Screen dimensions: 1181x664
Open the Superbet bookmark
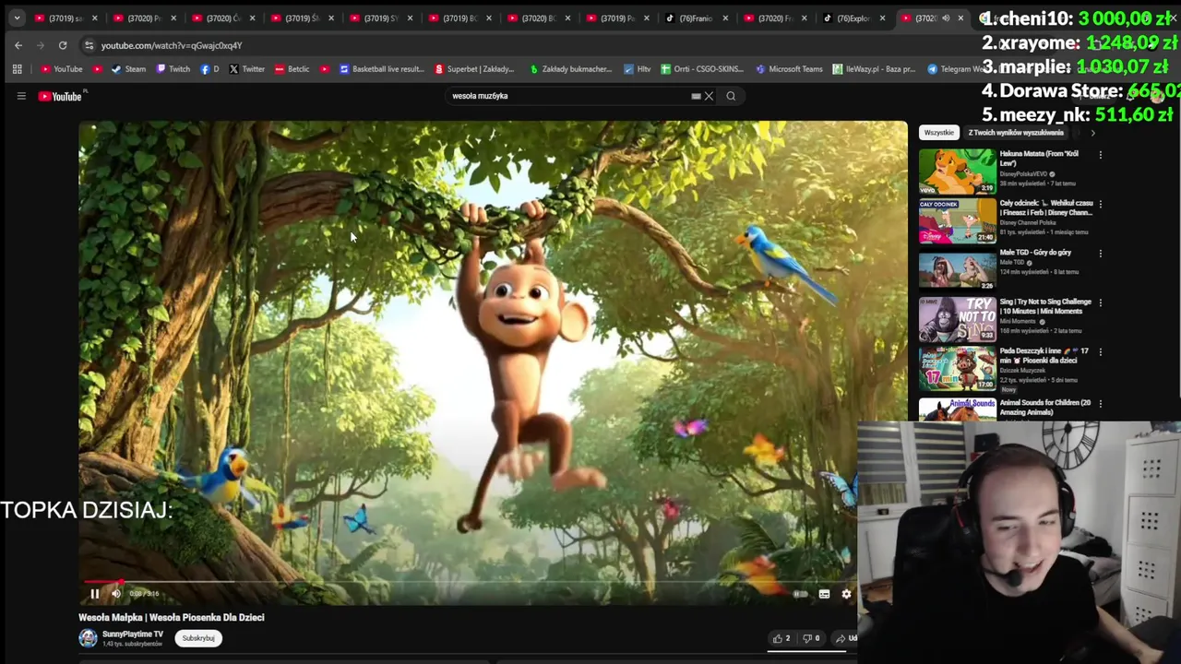coord(473,69)
